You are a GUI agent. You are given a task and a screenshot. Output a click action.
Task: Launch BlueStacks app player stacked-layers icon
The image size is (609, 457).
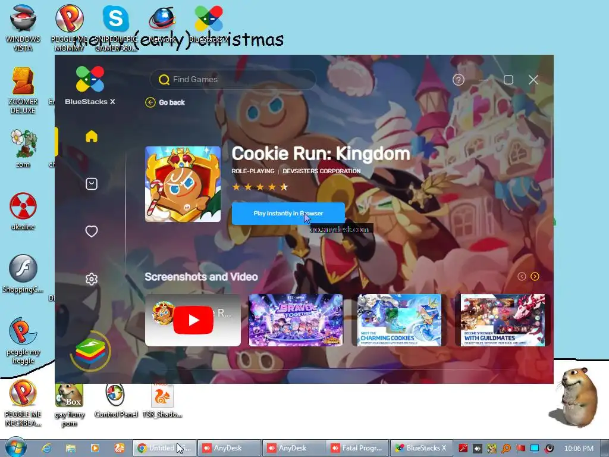pos(90,351)
